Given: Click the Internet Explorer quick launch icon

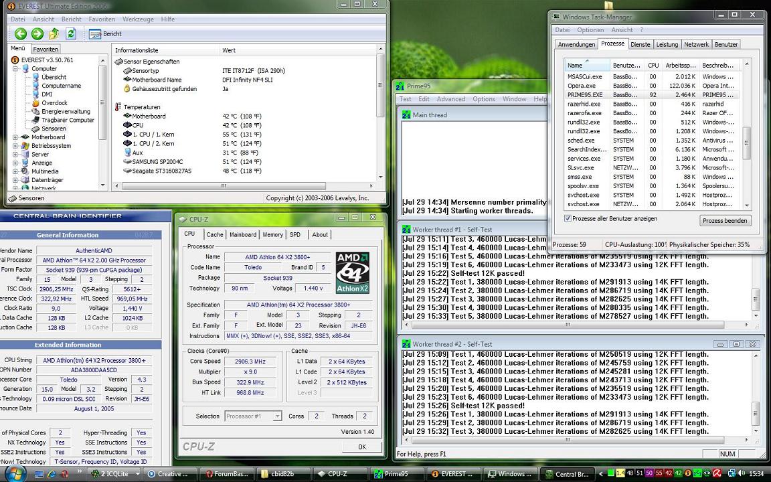Looking at the screenshot, I should tap(52, 474).
